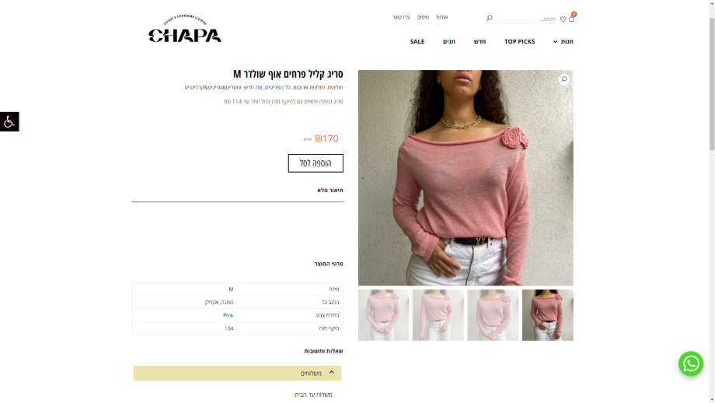This screenshot has width=715, height=403.
Task: Start WhatsApp chat via green bubble
Action: 690,363
